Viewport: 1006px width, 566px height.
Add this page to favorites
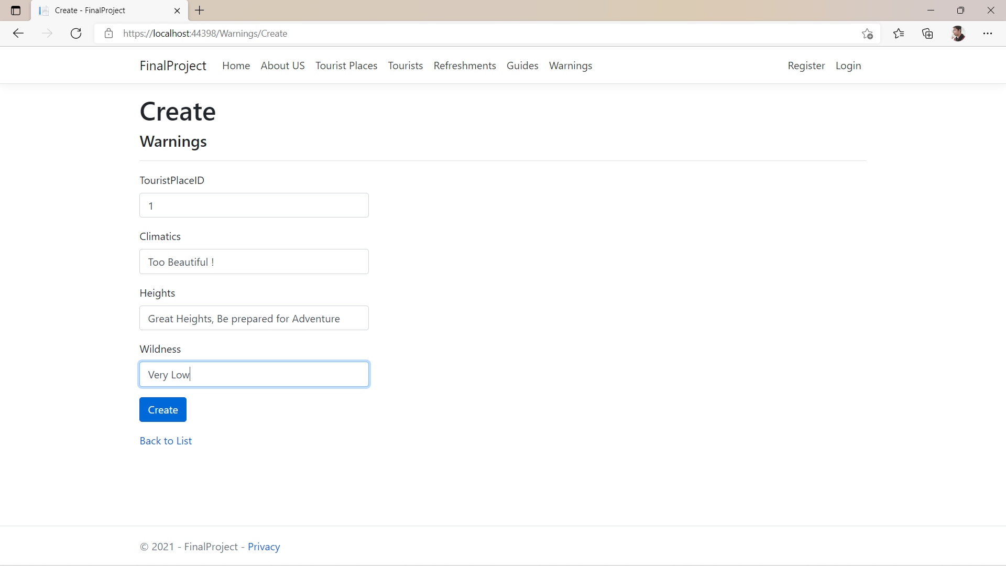coord(867,33)
